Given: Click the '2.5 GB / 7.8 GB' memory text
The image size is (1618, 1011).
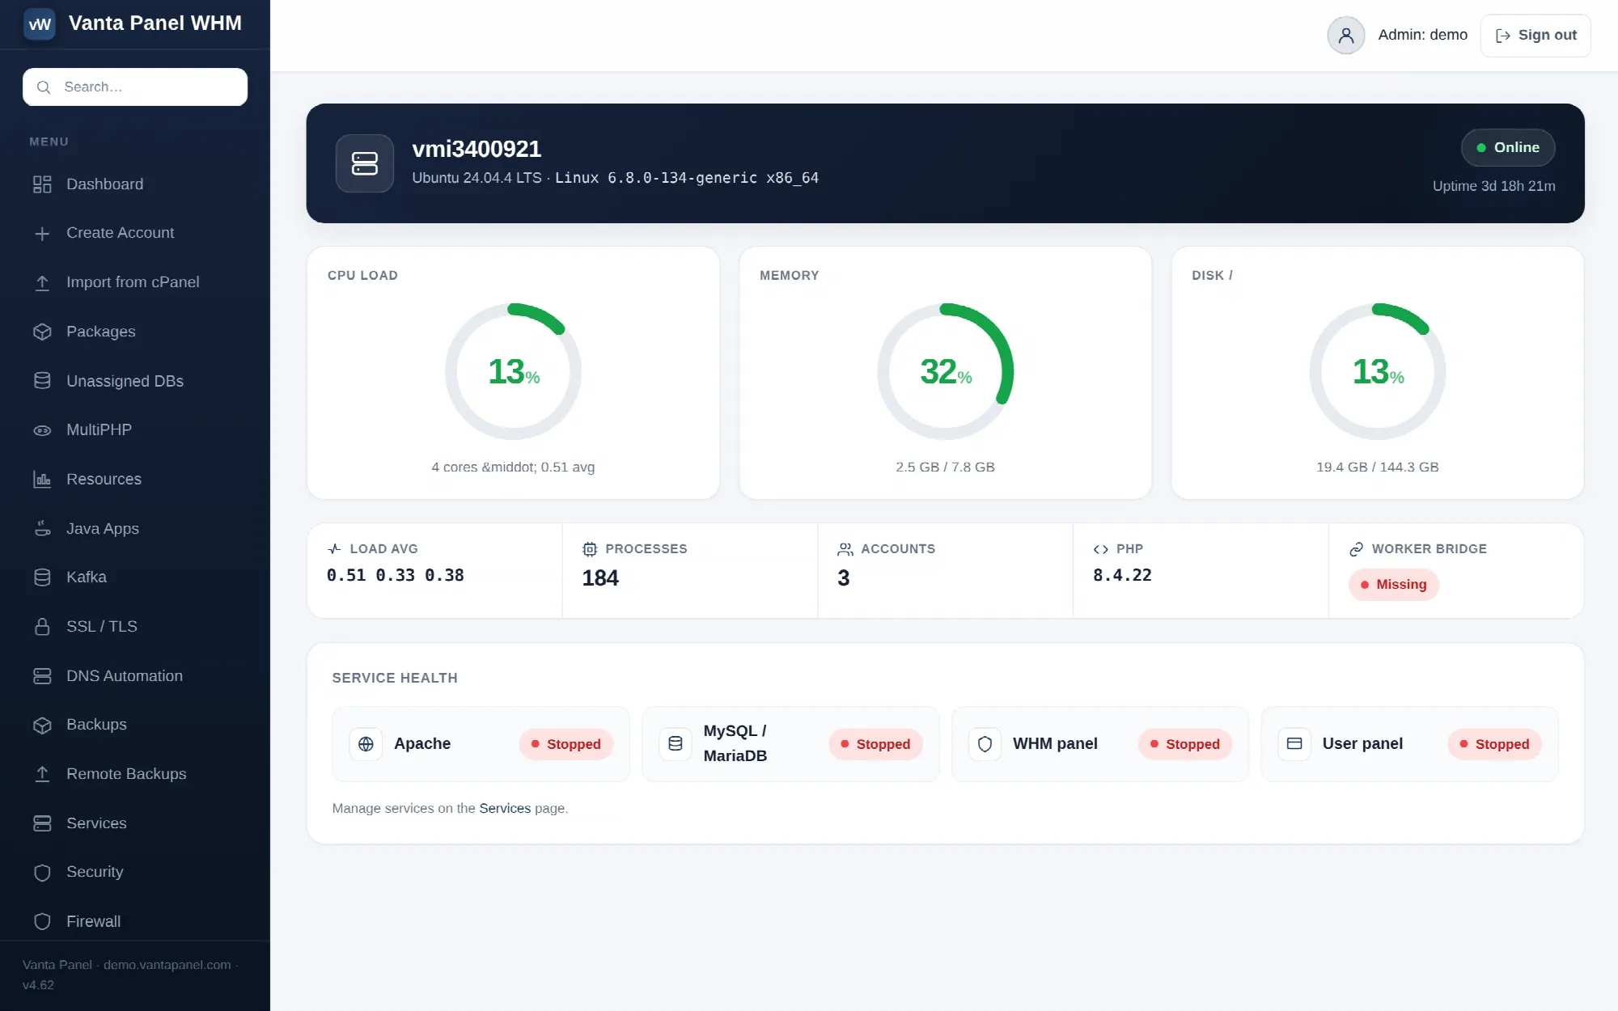Looking at the screenshot, I should coord(945,467).
